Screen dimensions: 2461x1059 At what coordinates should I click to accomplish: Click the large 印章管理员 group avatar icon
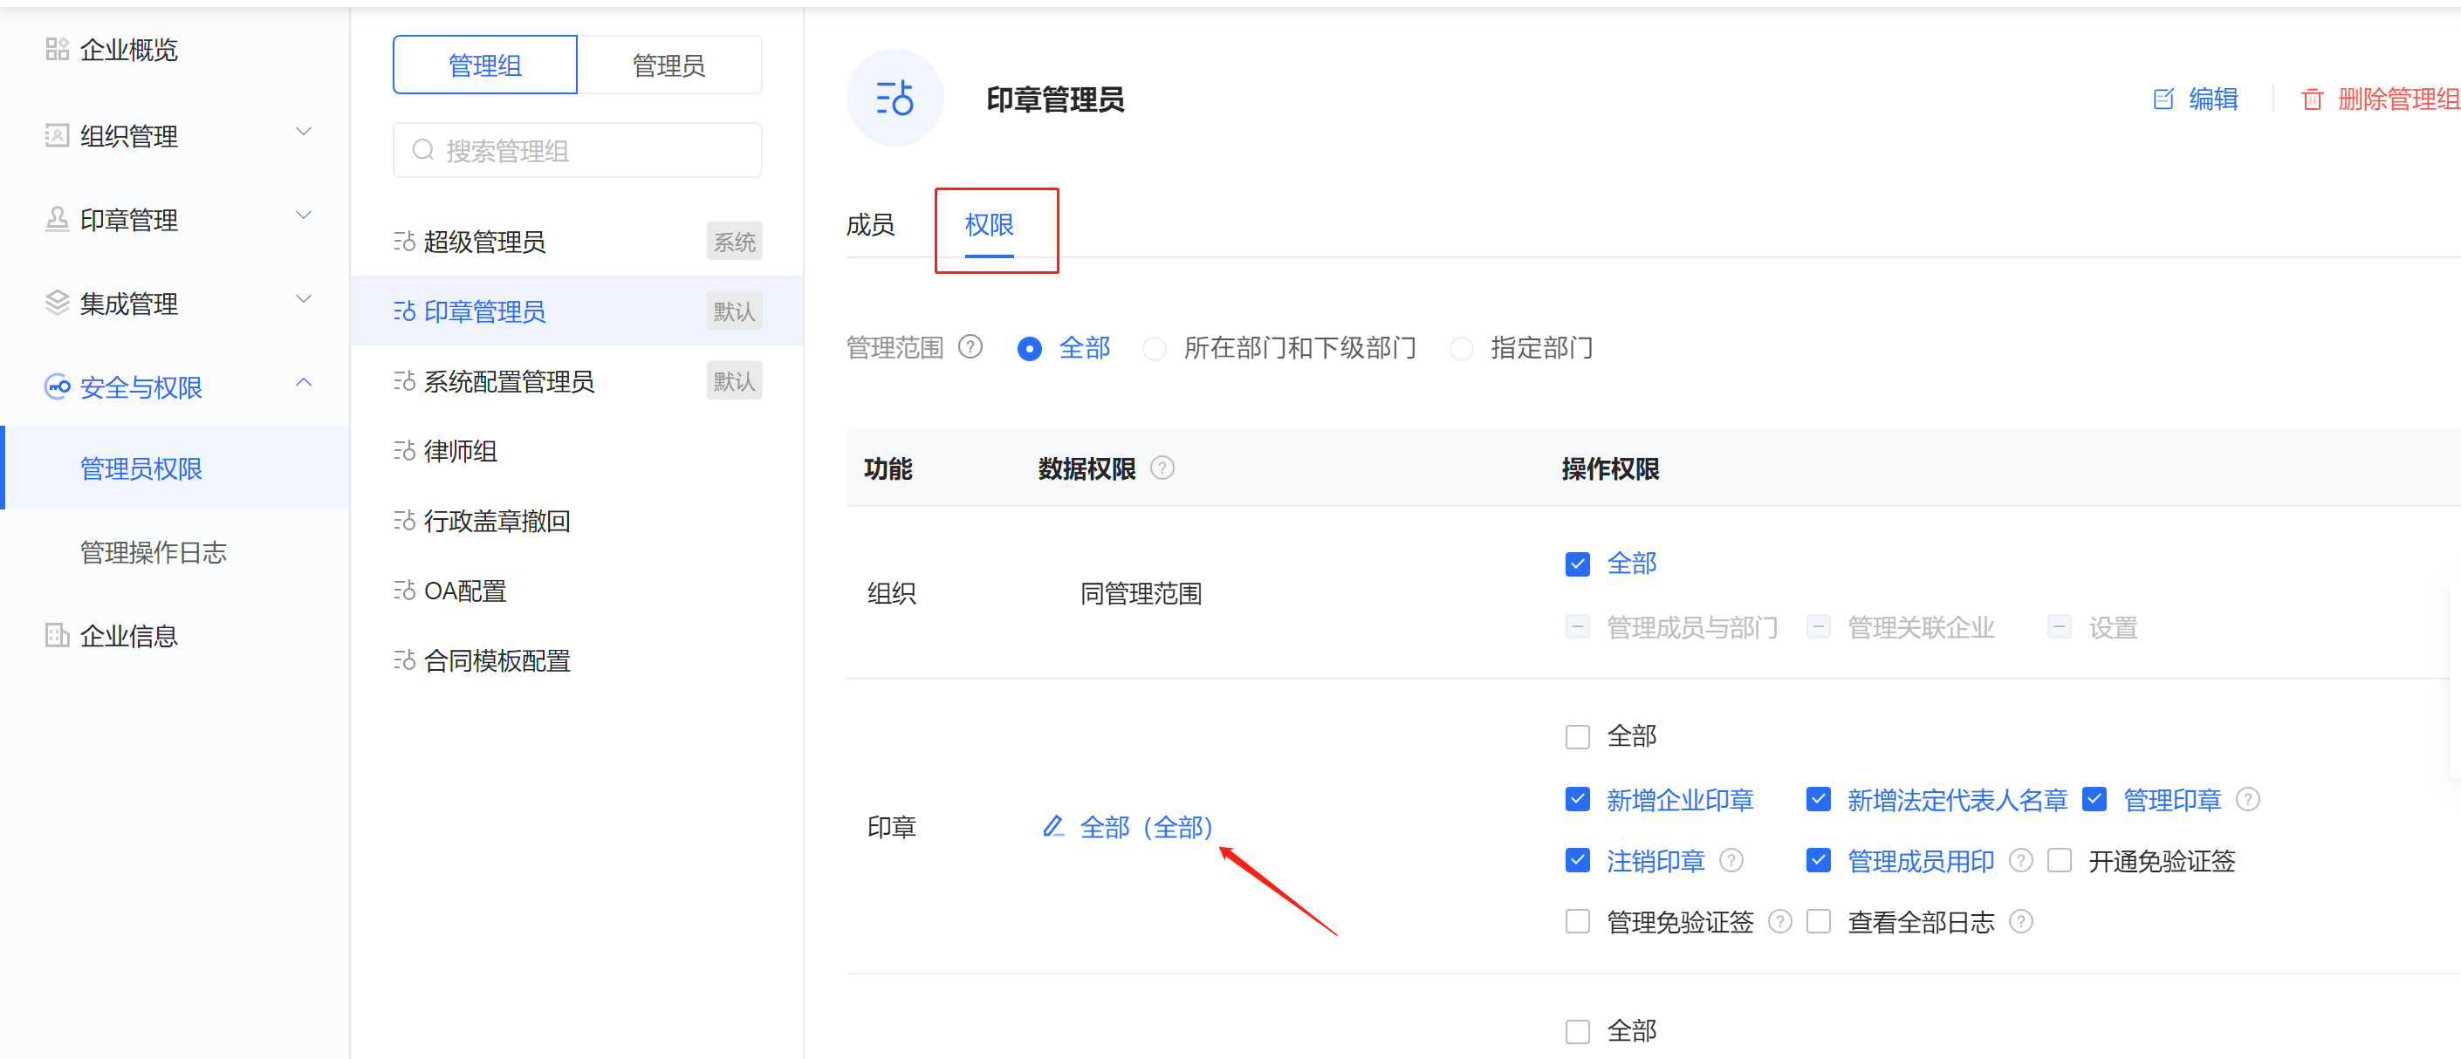coord(895,98)
